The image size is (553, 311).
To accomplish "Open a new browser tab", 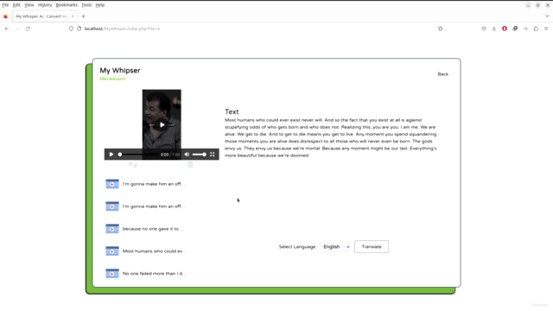I will tap(83, 16).
